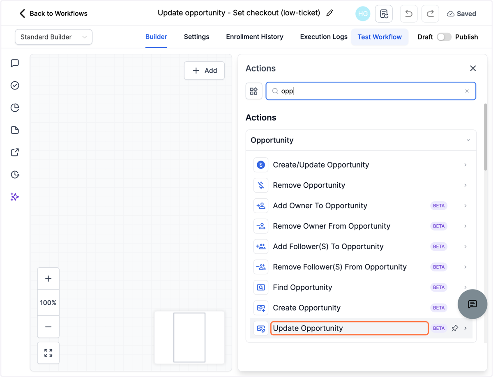Screen dimensions: 493x377
Task: Go Back to Workflows
Action: 53,14
